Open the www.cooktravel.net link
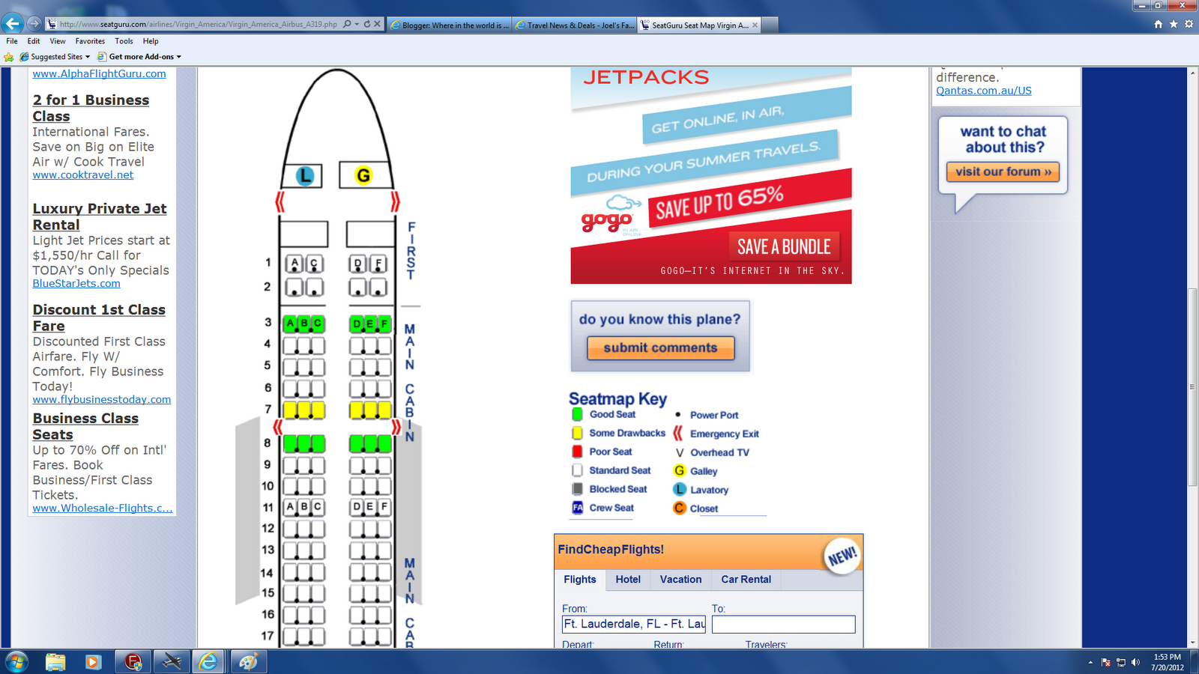 coord(83,175)
